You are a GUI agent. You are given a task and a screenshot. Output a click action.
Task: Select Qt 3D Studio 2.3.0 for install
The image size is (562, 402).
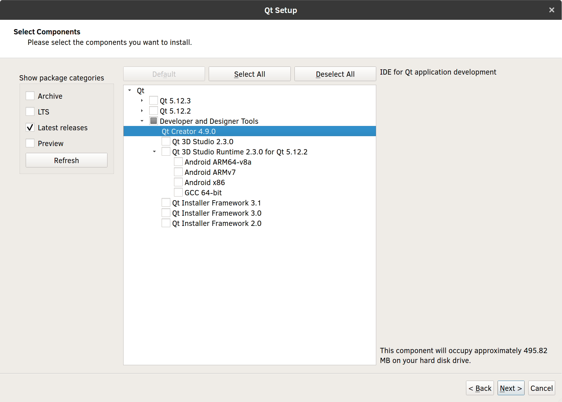pyautogui.click(x=166, y=141)
